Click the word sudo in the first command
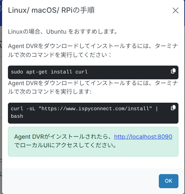The height and width of the screenshot is (194, 185). 17,72
